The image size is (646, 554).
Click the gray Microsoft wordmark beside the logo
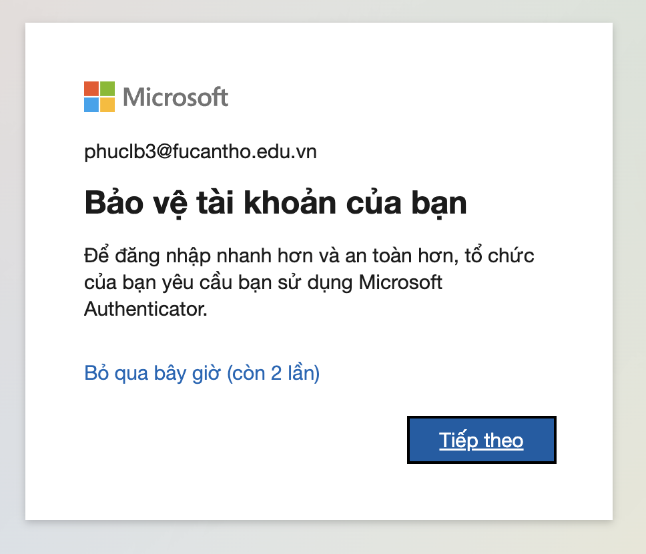[176, 97]
